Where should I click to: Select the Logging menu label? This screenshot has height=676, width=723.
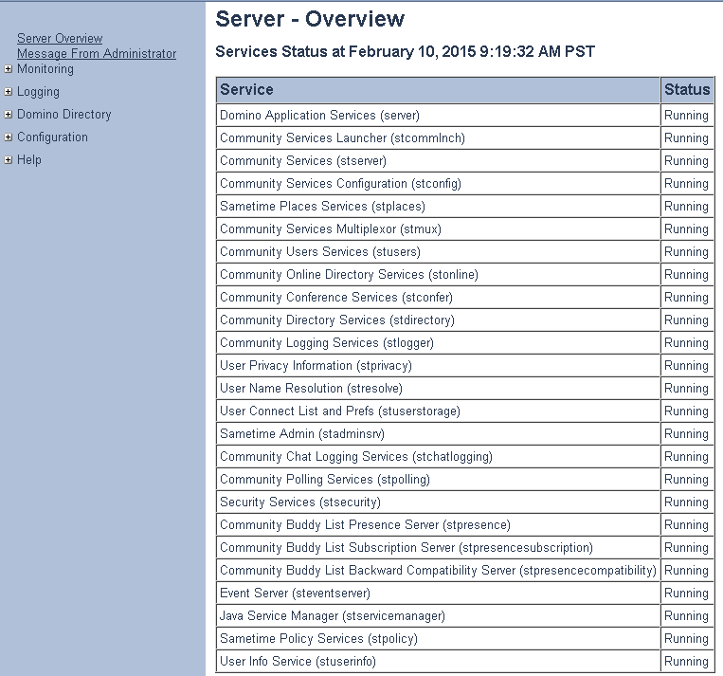pyautogui.click(x=38, y=92)
